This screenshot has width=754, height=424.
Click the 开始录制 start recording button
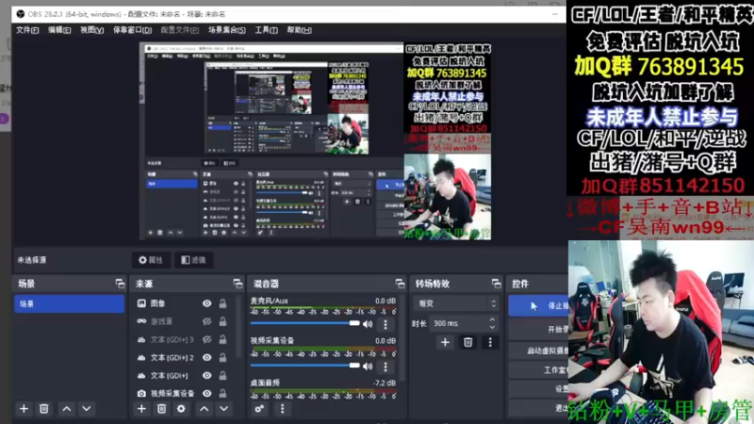538,329
